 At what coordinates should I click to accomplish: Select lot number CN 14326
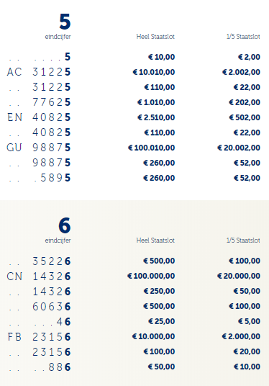click(x=39, y=277)
